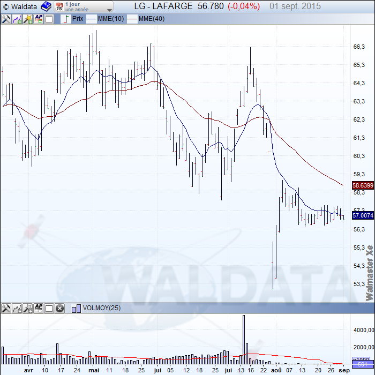Click the red MME(40) line swatch

coord(132,19)
